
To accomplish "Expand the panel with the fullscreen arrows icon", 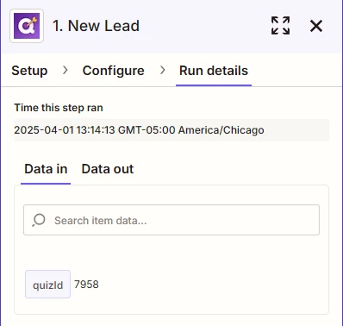I will point(280,26).
